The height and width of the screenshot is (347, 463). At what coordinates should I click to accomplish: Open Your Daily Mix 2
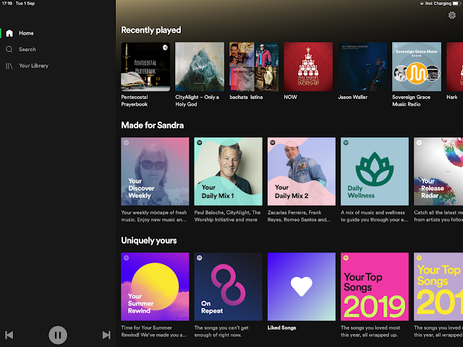(302, 171)
